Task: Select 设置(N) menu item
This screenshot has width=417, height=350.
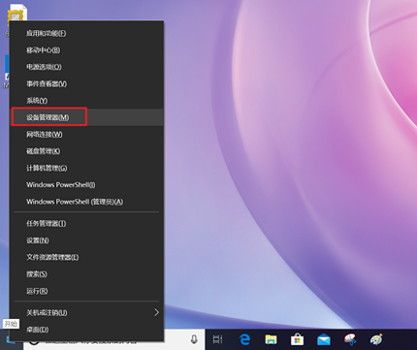Action: coord(87,240)
